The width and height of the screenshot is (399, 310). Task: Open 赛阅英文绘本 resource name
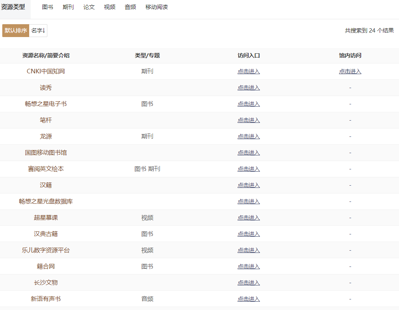tap(46, 169)
